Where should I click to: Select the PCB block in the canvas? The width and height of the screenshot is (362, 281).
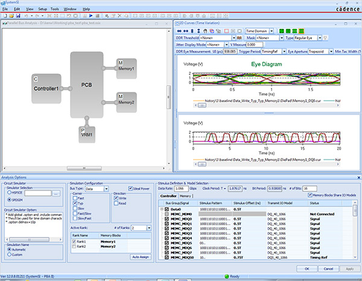[86, 85]
